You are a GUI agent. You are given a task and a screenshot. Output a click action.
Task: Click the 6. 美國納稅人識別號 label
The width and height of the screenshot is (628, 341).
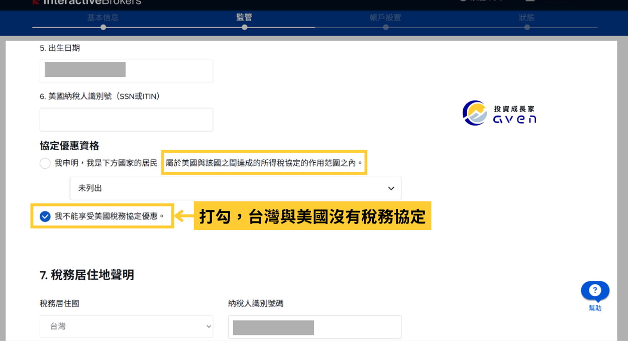[99, 96]
